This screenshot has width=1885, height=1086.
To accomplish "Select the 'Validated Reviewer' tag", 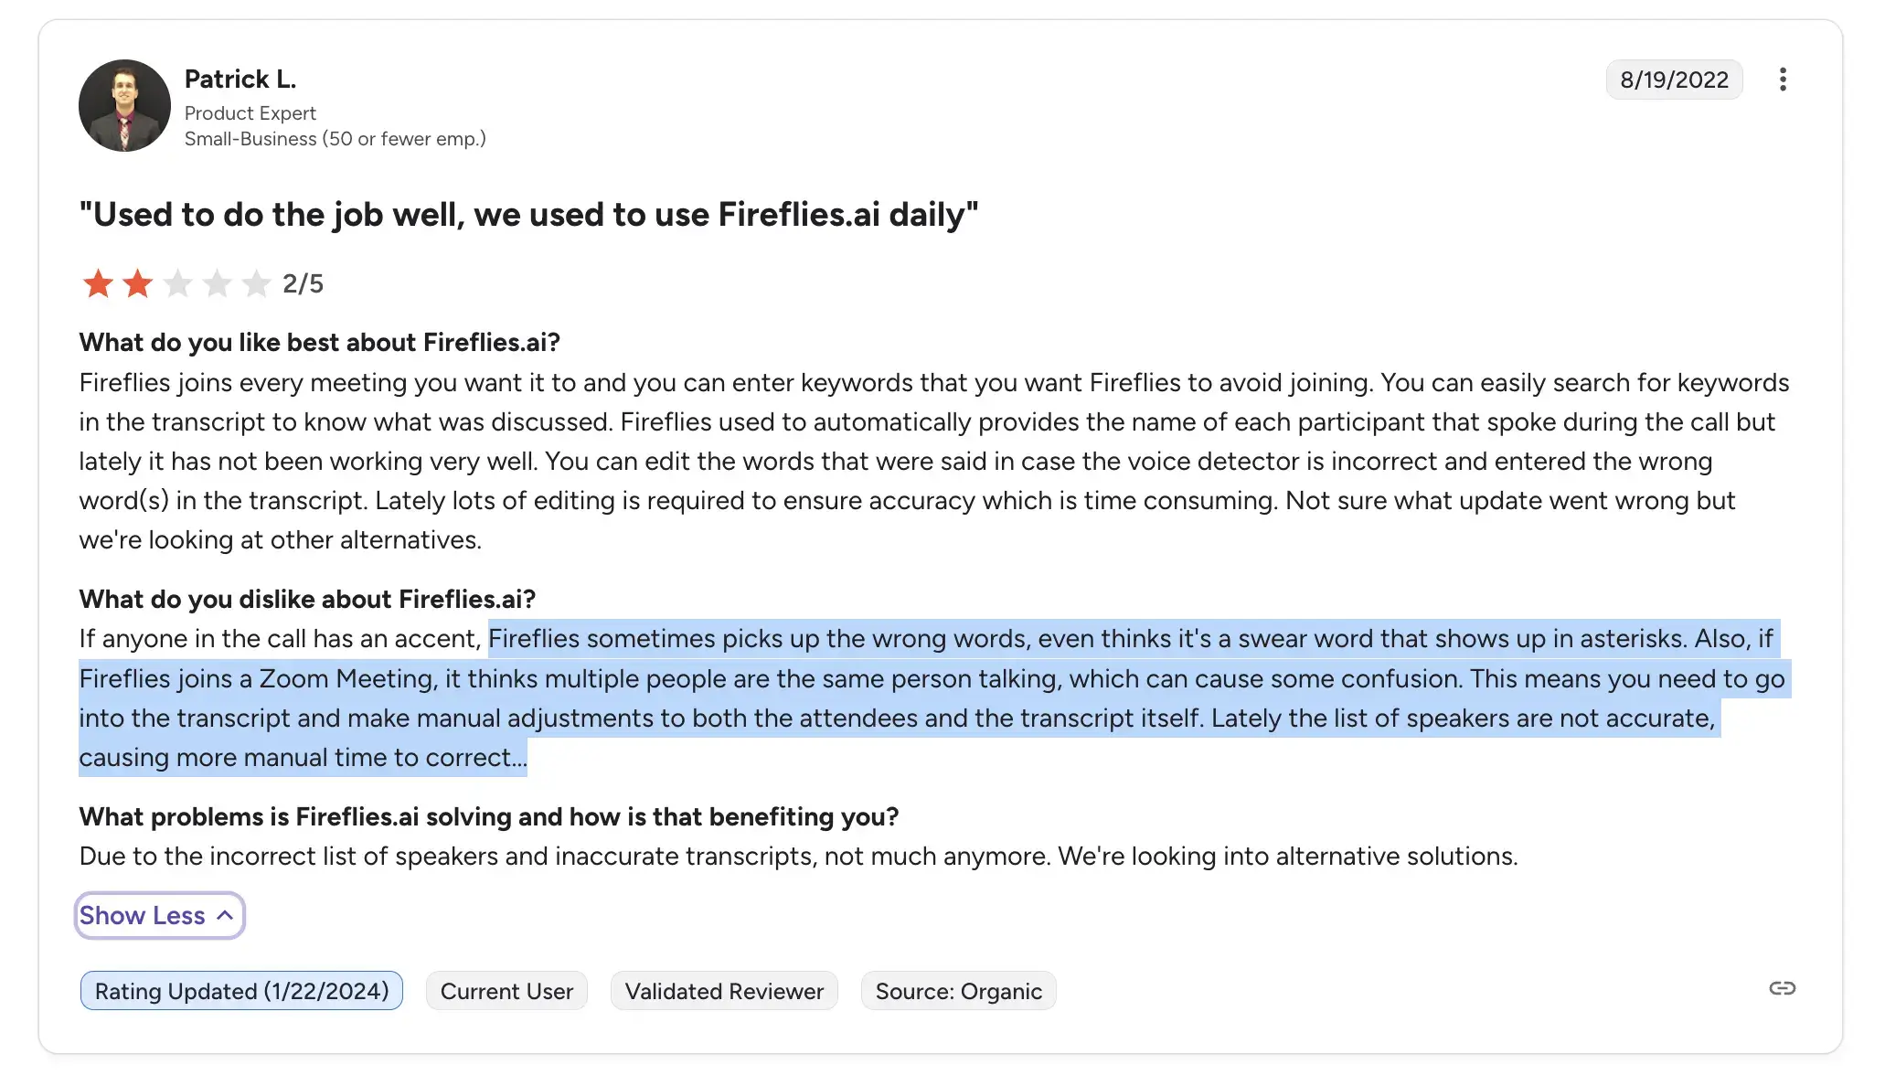I will click(724, 990).
